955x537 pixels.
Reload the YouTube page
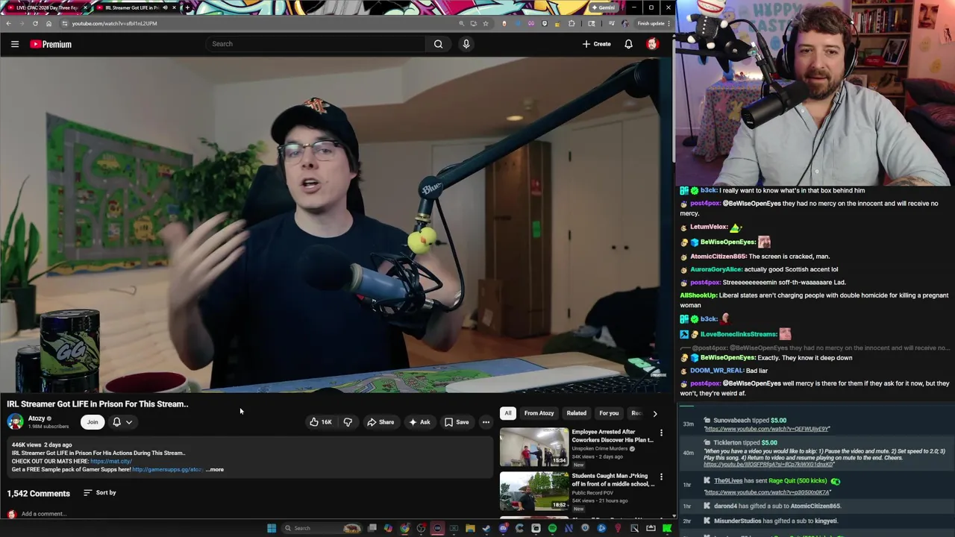click(x=35, y=23)
